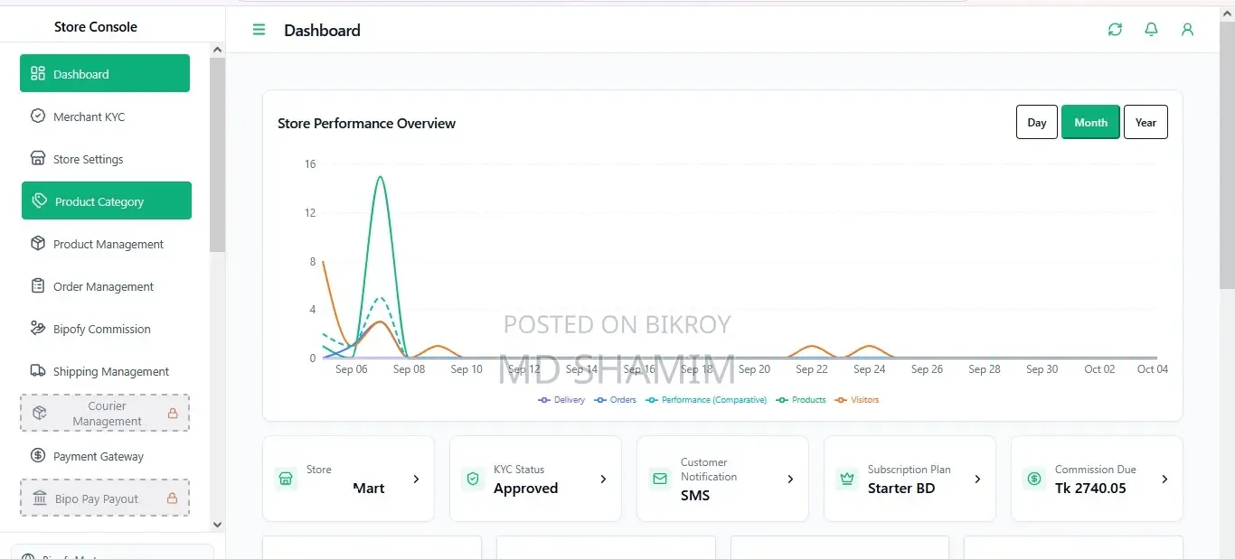
Task: Click the Order Management clipboard icon
Action: point(38,286)
